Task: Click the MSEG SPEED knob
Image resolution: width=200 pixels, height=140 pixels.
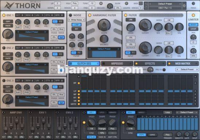Action: [131, 122]
